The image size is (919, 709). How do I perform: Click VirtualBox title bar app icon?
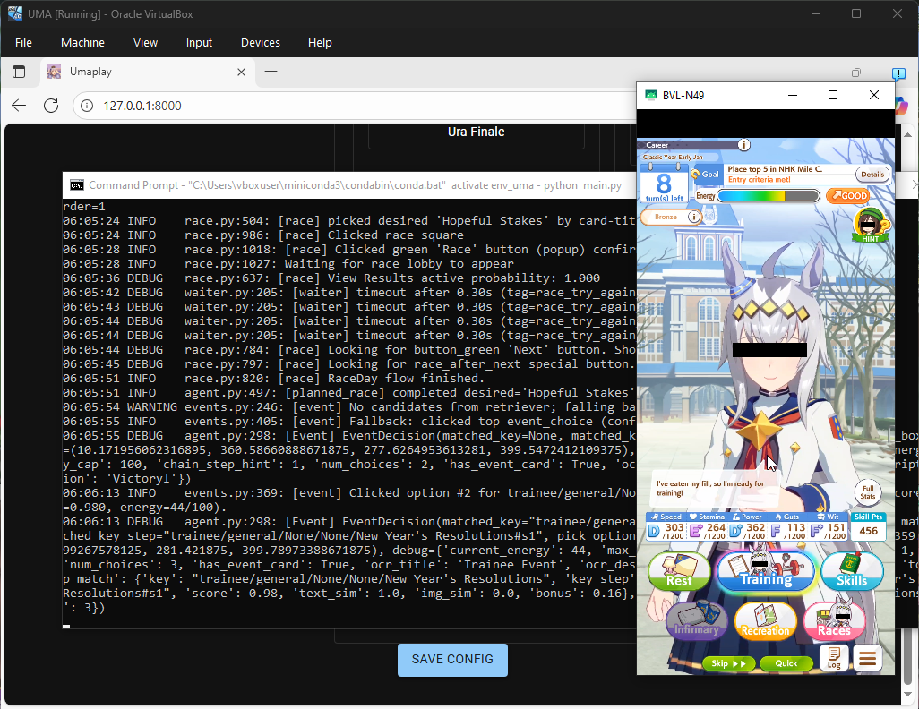(x=15, y=13)
